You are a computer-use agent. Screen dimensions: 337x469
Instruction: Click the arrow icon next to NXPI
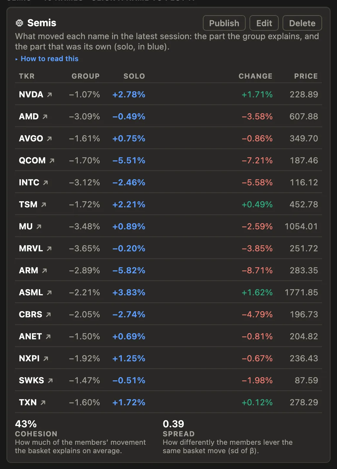click(46, 359)
